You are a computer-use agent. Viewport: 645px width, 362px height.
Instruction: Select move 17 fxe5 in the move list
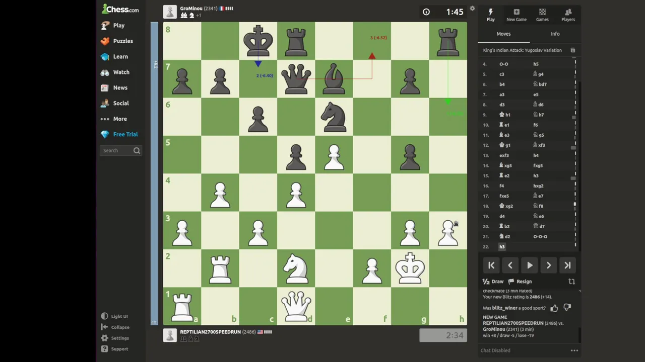coord(504,196)
